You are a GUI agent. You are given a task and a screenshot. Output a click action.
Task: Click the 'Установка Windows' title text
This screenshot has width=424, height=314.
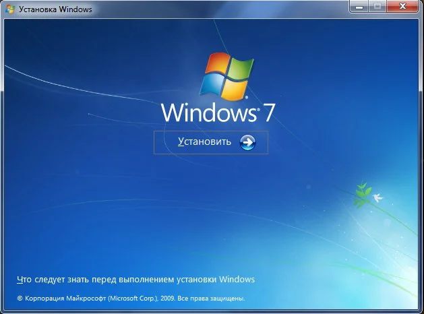point(55,9)
